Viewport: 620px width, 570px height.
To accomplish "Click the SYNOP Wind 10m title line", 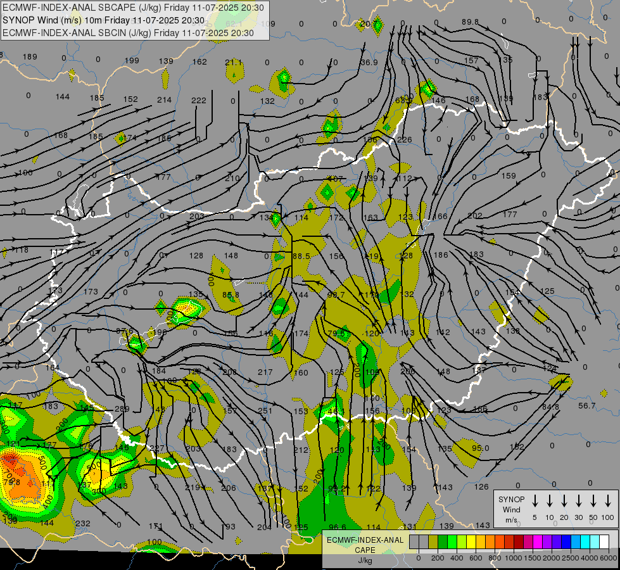I will (104, 20).
